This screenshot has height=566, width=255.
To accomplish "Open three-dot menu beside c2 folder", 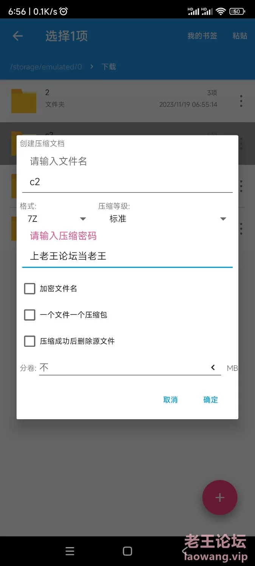I will tap(241, 143).
